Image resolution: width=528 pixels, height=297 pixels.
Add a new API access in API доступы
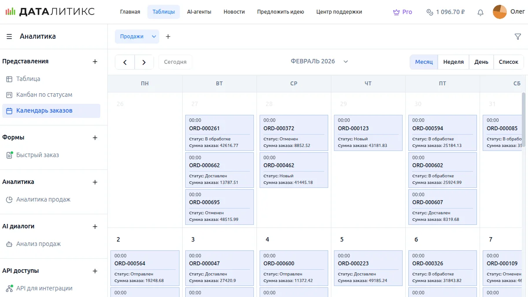click(95, 271)
